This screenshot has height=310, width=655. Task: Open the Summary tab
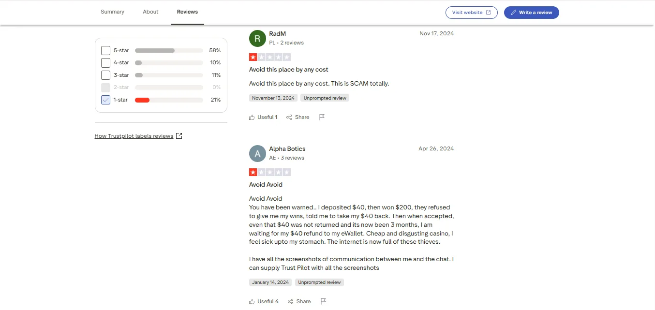click(112, 12)
